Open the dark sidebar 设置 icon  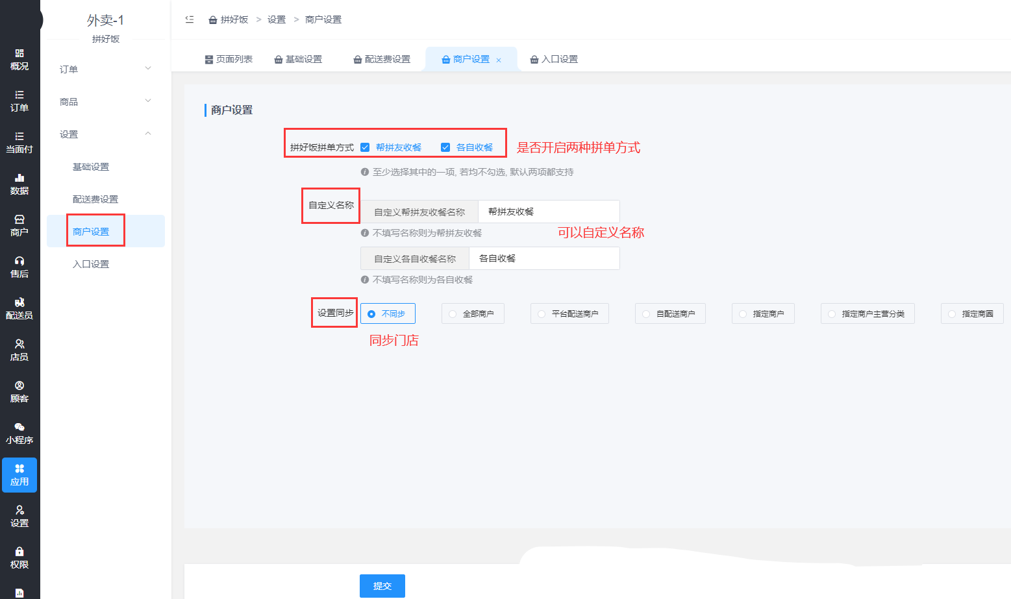pos(19,517)
